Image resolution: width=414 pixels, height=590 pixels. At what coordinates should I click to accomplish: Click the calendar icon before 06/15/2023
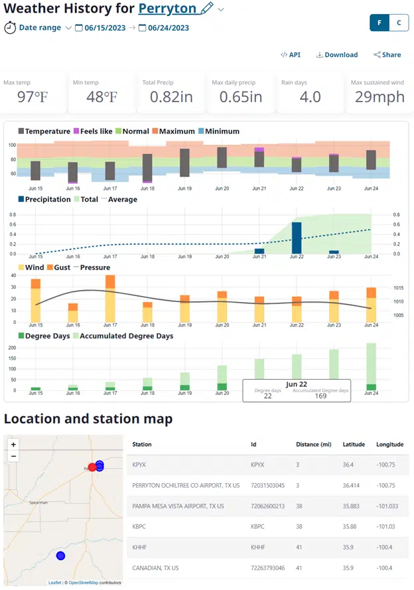point(79,28)
